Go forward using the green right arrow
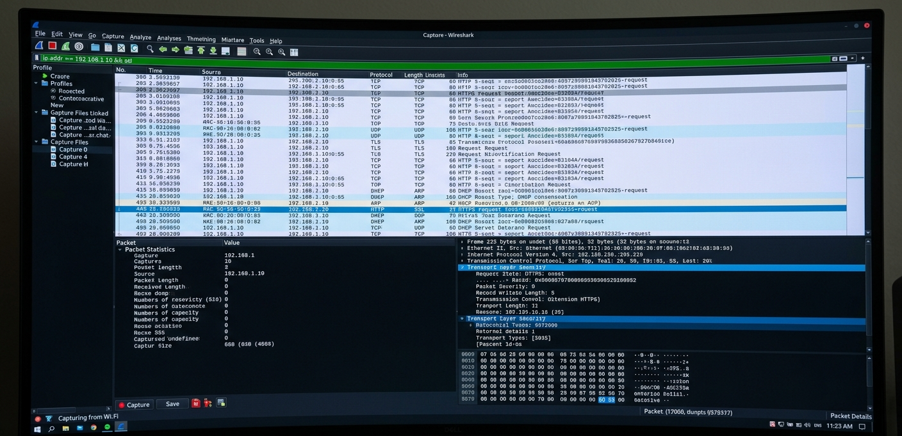902x436 pixels. [x=175, y=49]
